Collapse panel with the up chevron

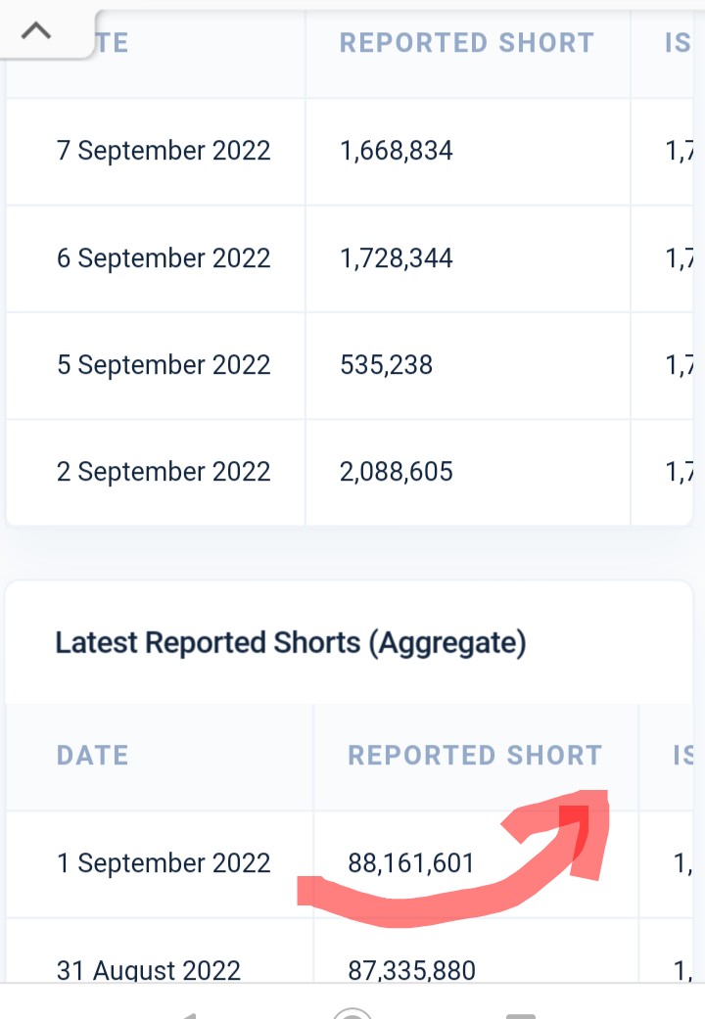click(36, 30)
